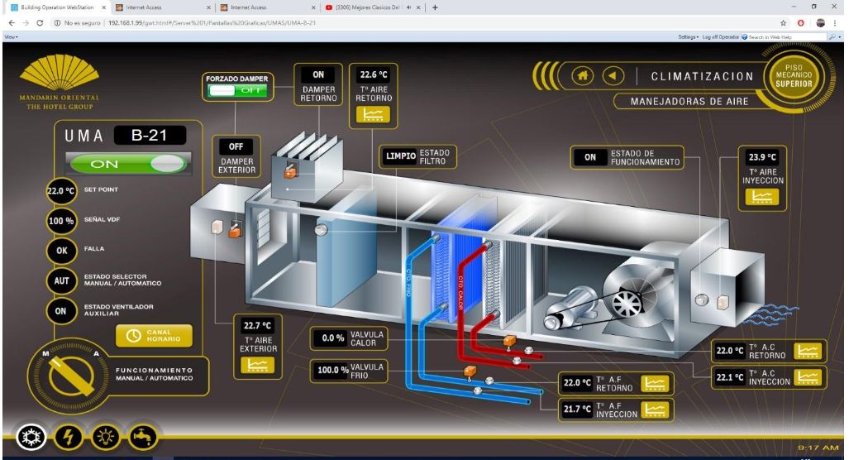Click Log off Operador link
849x460 pixels.
[720, 37]
